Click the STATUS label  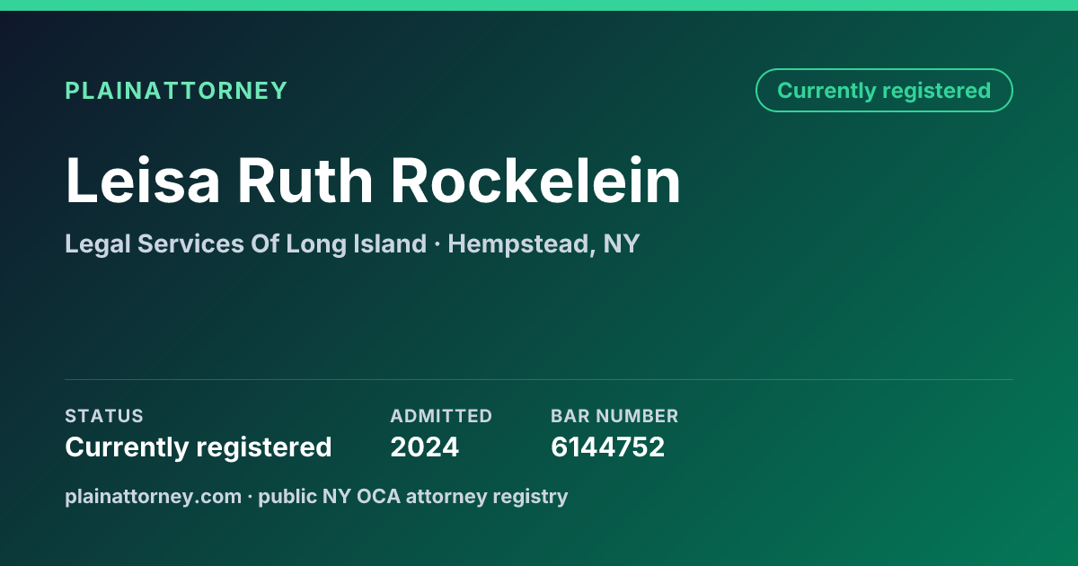pyautogui.click(x=104, y=416)
